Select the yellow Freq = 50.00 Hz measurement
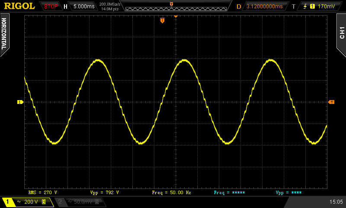Image resolution: width=346 pixels, height=208 pixels. [x=171, y=192]
